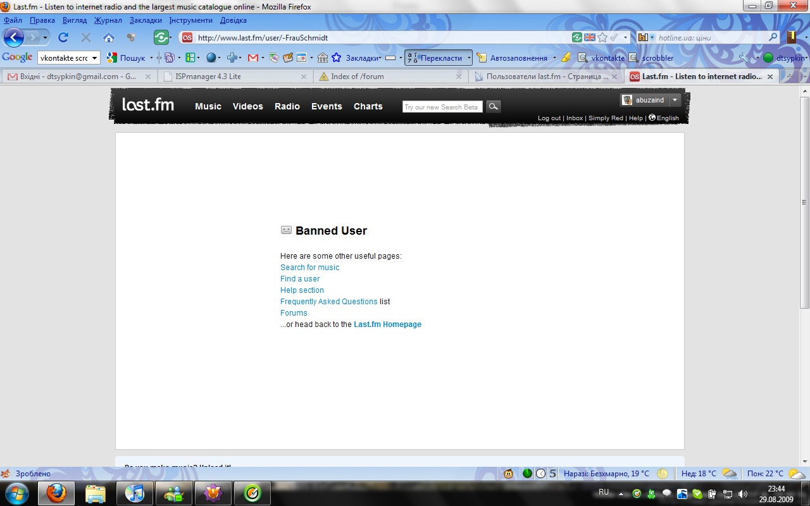
Task: Click the Last.fm search magnifier button
Action: coord(494,107)
